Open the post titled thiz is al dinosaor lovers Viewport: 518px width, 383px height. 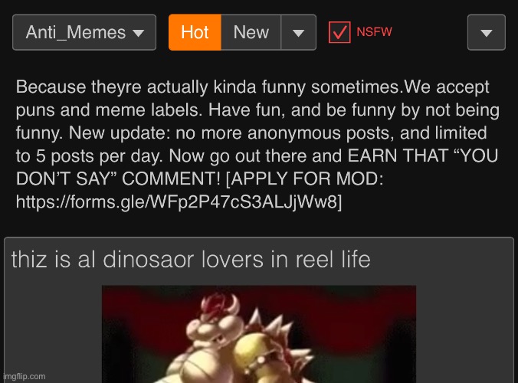191,260
